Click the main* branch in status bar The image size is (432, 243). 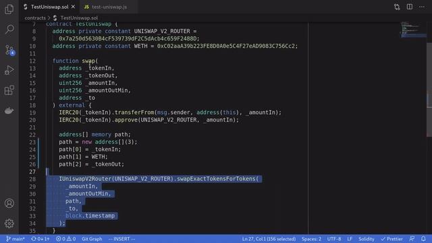click(x=16, y=239)
